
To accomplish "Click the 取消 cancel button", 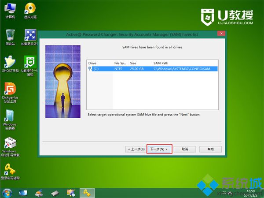I will 185,149.
